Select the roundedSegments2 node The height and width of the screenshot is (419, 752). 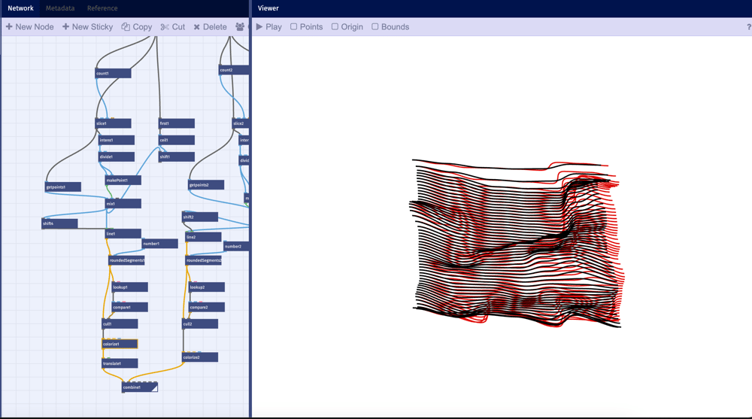point(203,260)
